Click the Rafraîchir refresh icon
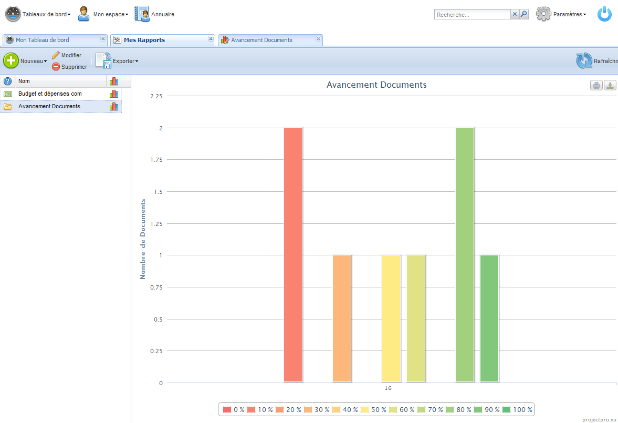618x423 pixels. pyautogui.click(x=584, y=61)
